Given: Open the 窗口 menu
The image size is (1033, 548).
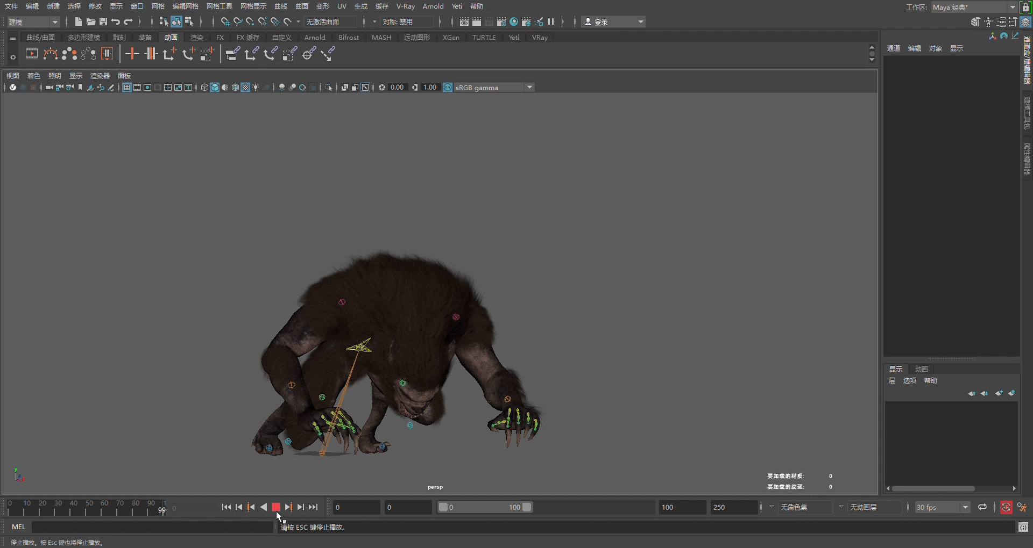Looking at the screenshot, I should pos(136,6).
